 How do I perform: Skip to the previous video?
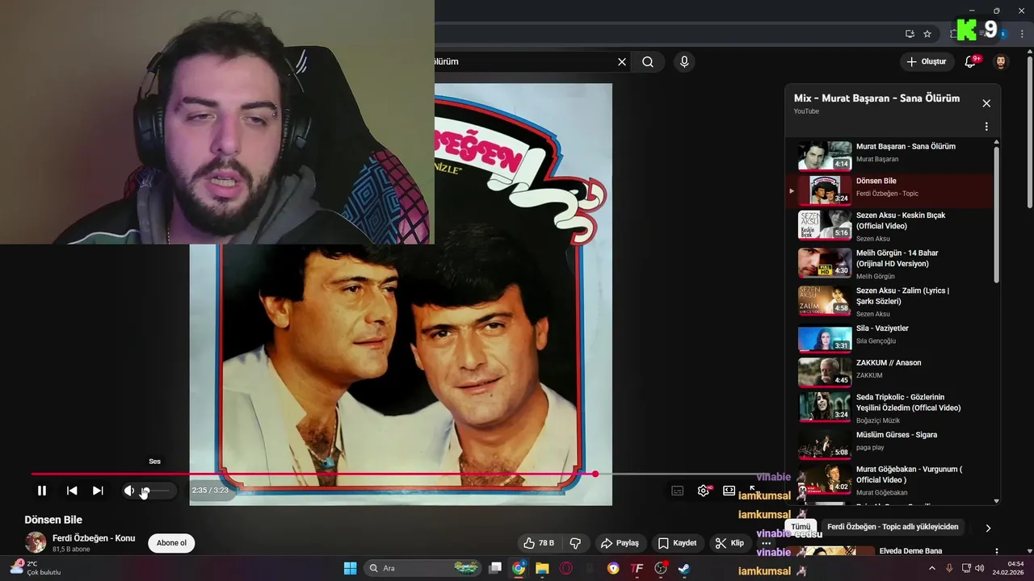click(72, 491)
